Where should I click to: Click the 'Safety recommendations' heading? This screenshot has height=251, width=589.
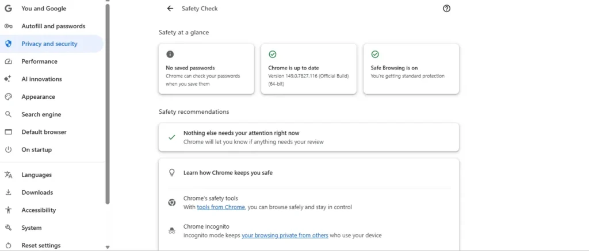coord(194,112)
